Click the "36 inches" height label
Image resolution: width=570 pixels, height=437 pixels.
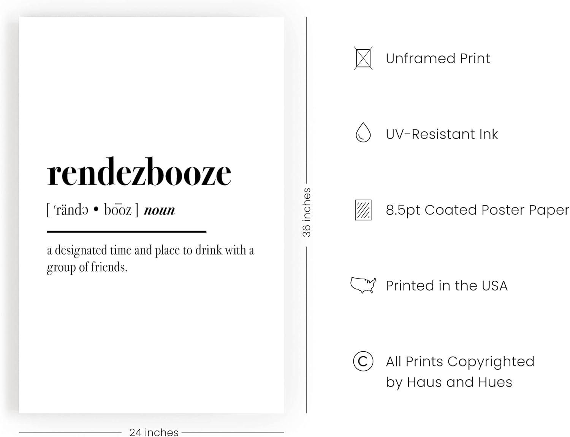pyautogui.click(x=307, y=212)
